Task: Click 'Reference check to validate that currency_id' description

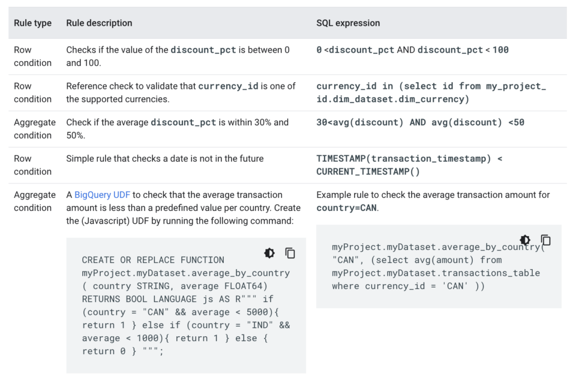Action: [181, 92]
